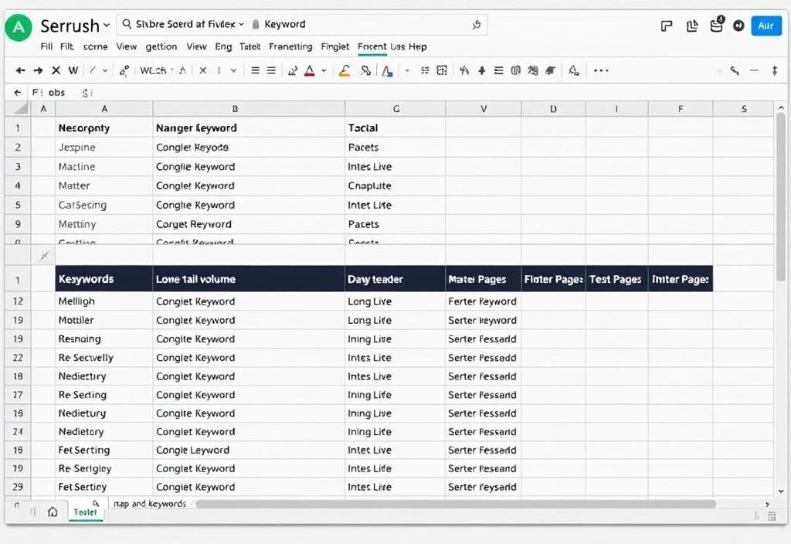
Task: Click the W icon in the toolbar
Action: [x=73, y=70]
